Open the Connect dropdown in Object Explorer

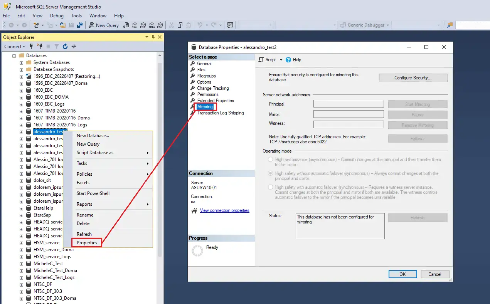(15, 47)
